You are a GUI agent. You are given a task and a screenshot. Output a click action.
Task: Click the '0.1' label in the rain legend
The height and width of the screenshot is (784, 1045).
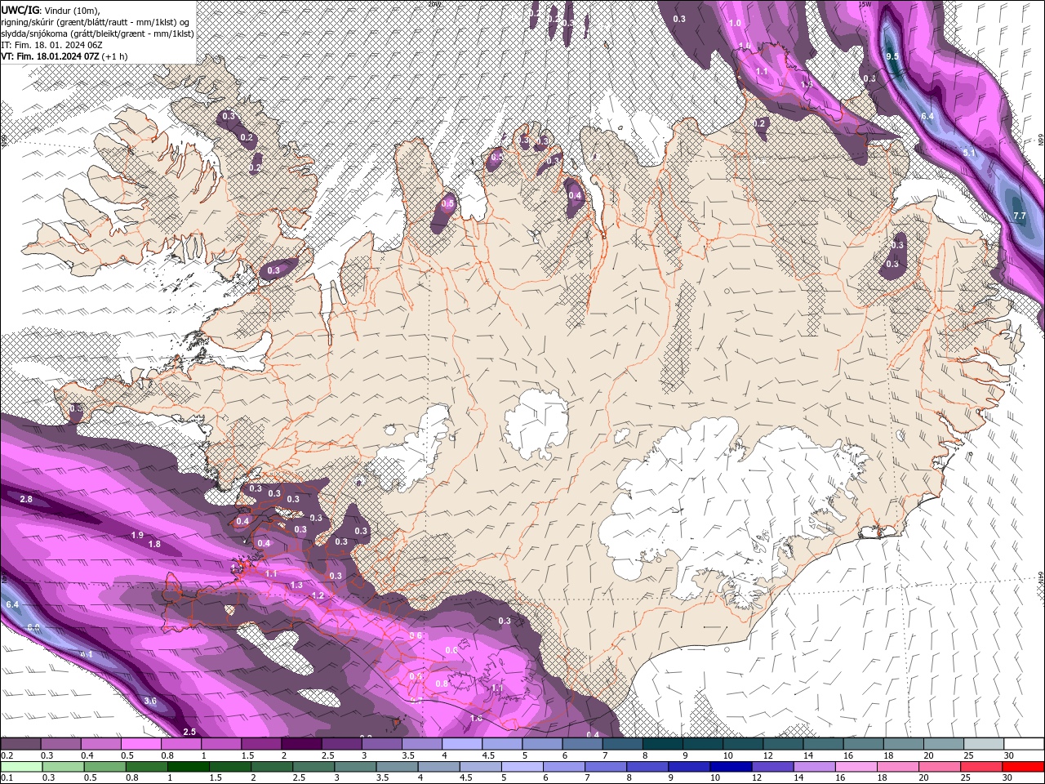coord(7,777)
